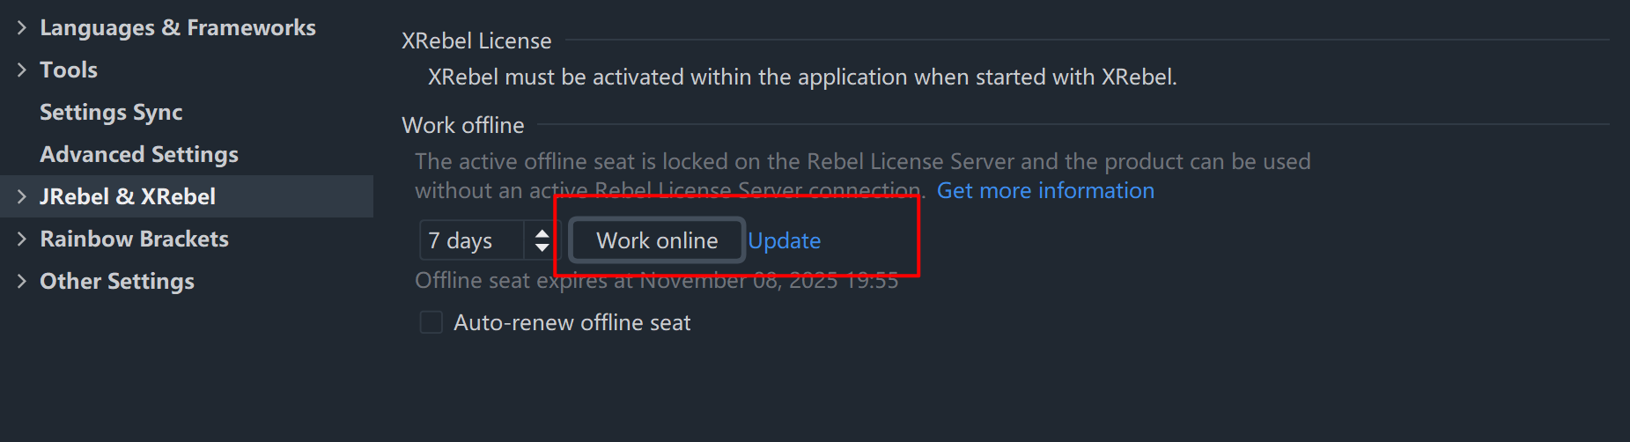Click the Update link
The width and height of the screenshot is (1630, 442).
pos(784,240)
